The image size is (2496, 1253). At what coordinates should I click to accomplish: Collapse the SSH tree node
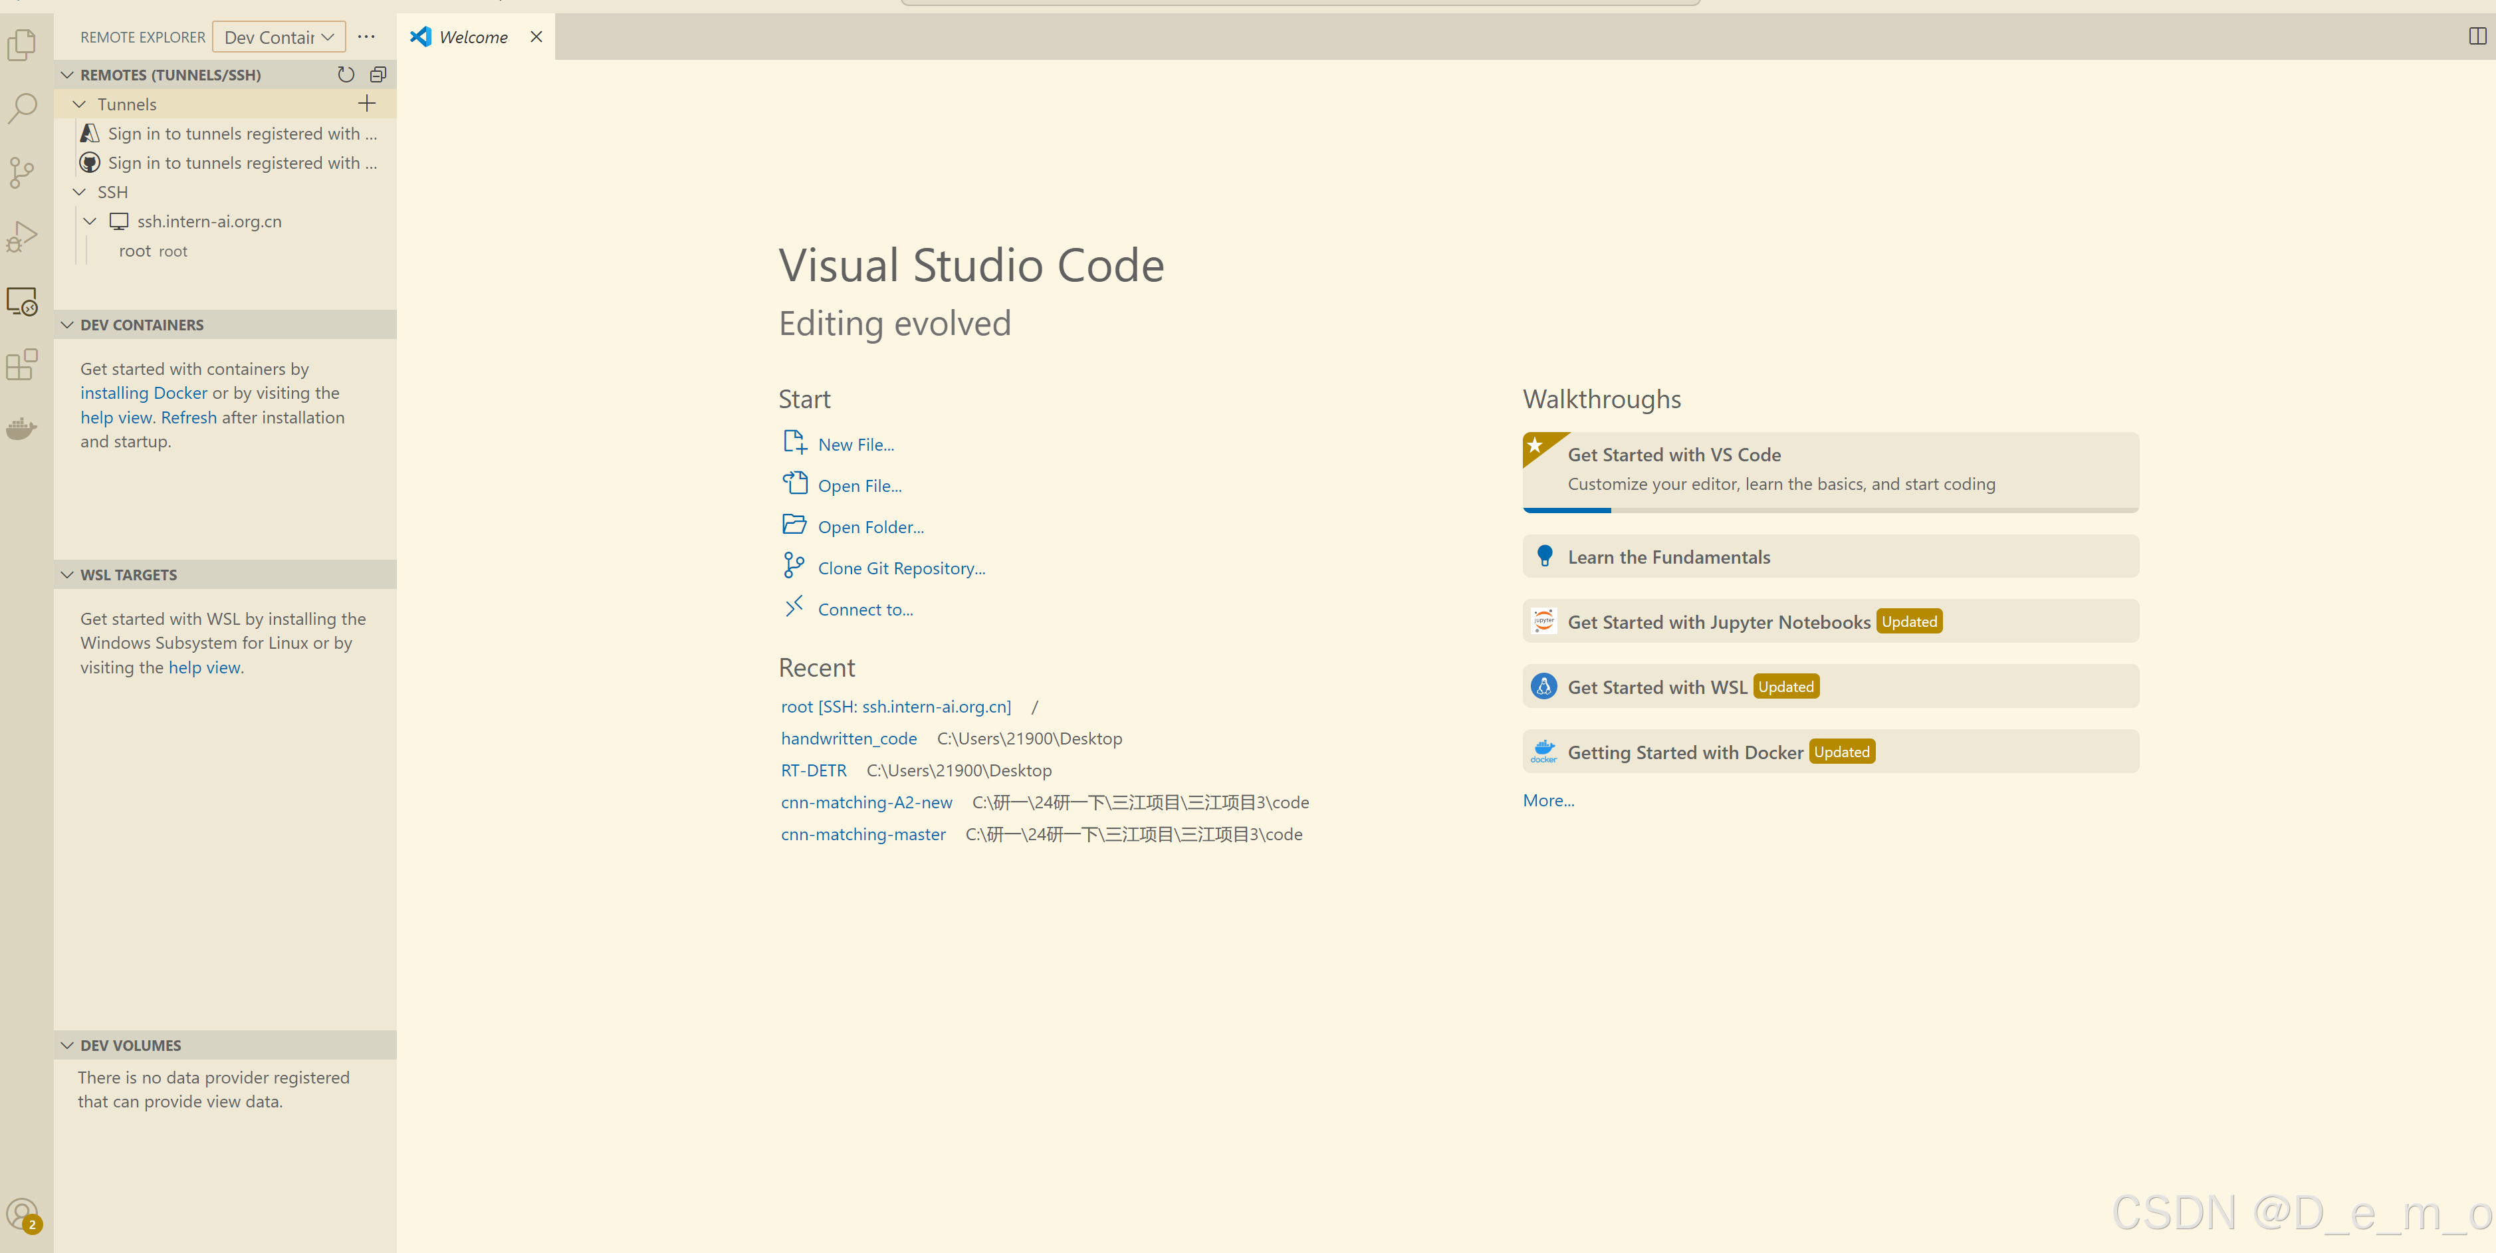click(x=80, y=192)
